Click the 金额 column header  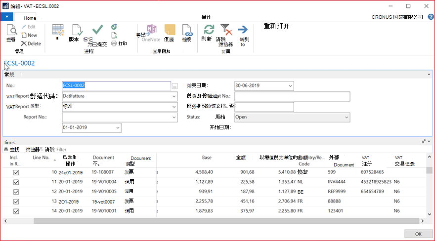tap(241, 158)
